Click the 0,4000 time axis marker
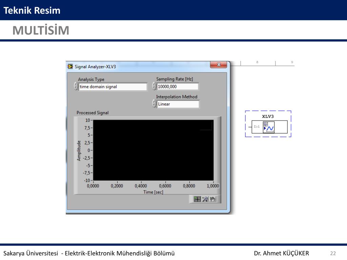 141,186
